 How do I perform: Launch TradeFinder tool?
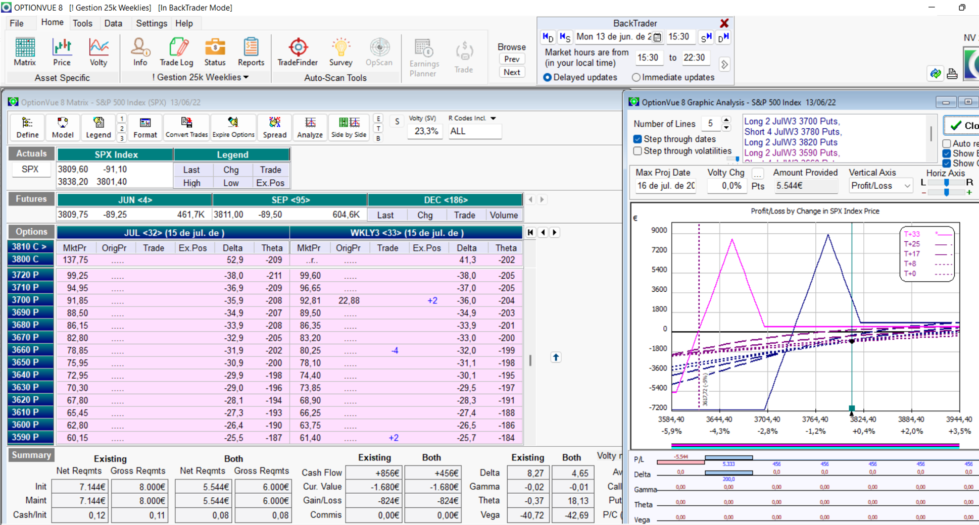click(298, 51)
